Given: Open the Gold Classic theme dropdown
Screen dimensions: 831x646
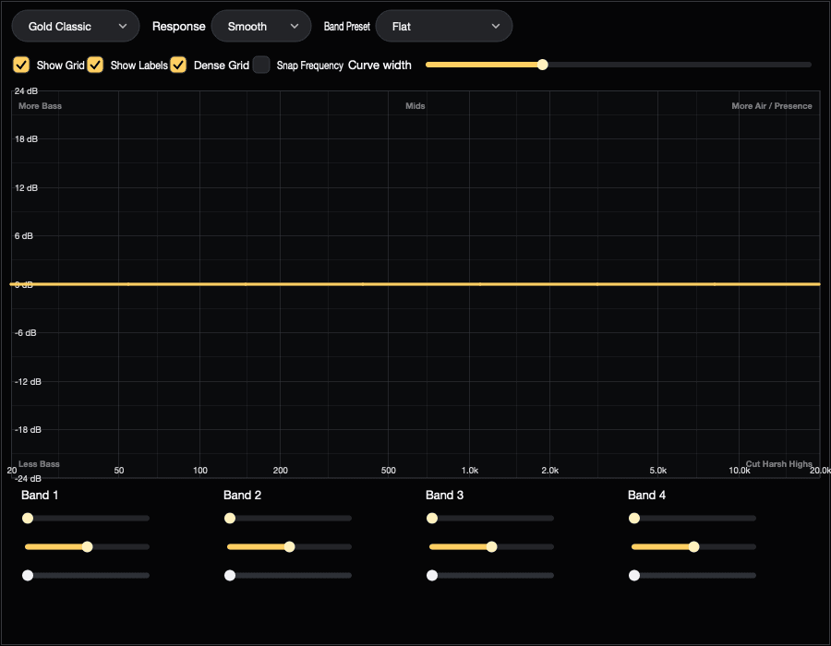Looking at the screenshot, I should (76, 26).
